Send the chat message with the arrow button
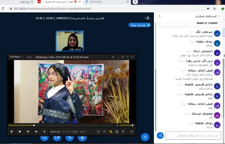This screenshot has height=144, width=225. click(x=160, y=136)
